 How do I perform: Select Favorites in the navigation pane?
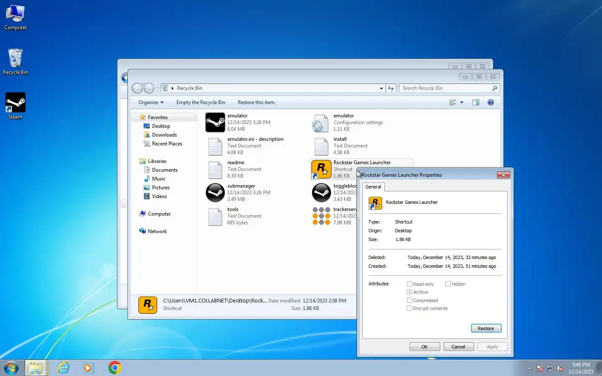pos(158,117)
